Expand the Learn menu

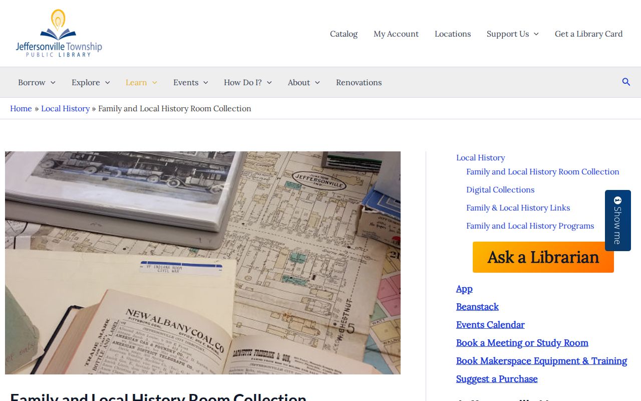pos(141,82)
